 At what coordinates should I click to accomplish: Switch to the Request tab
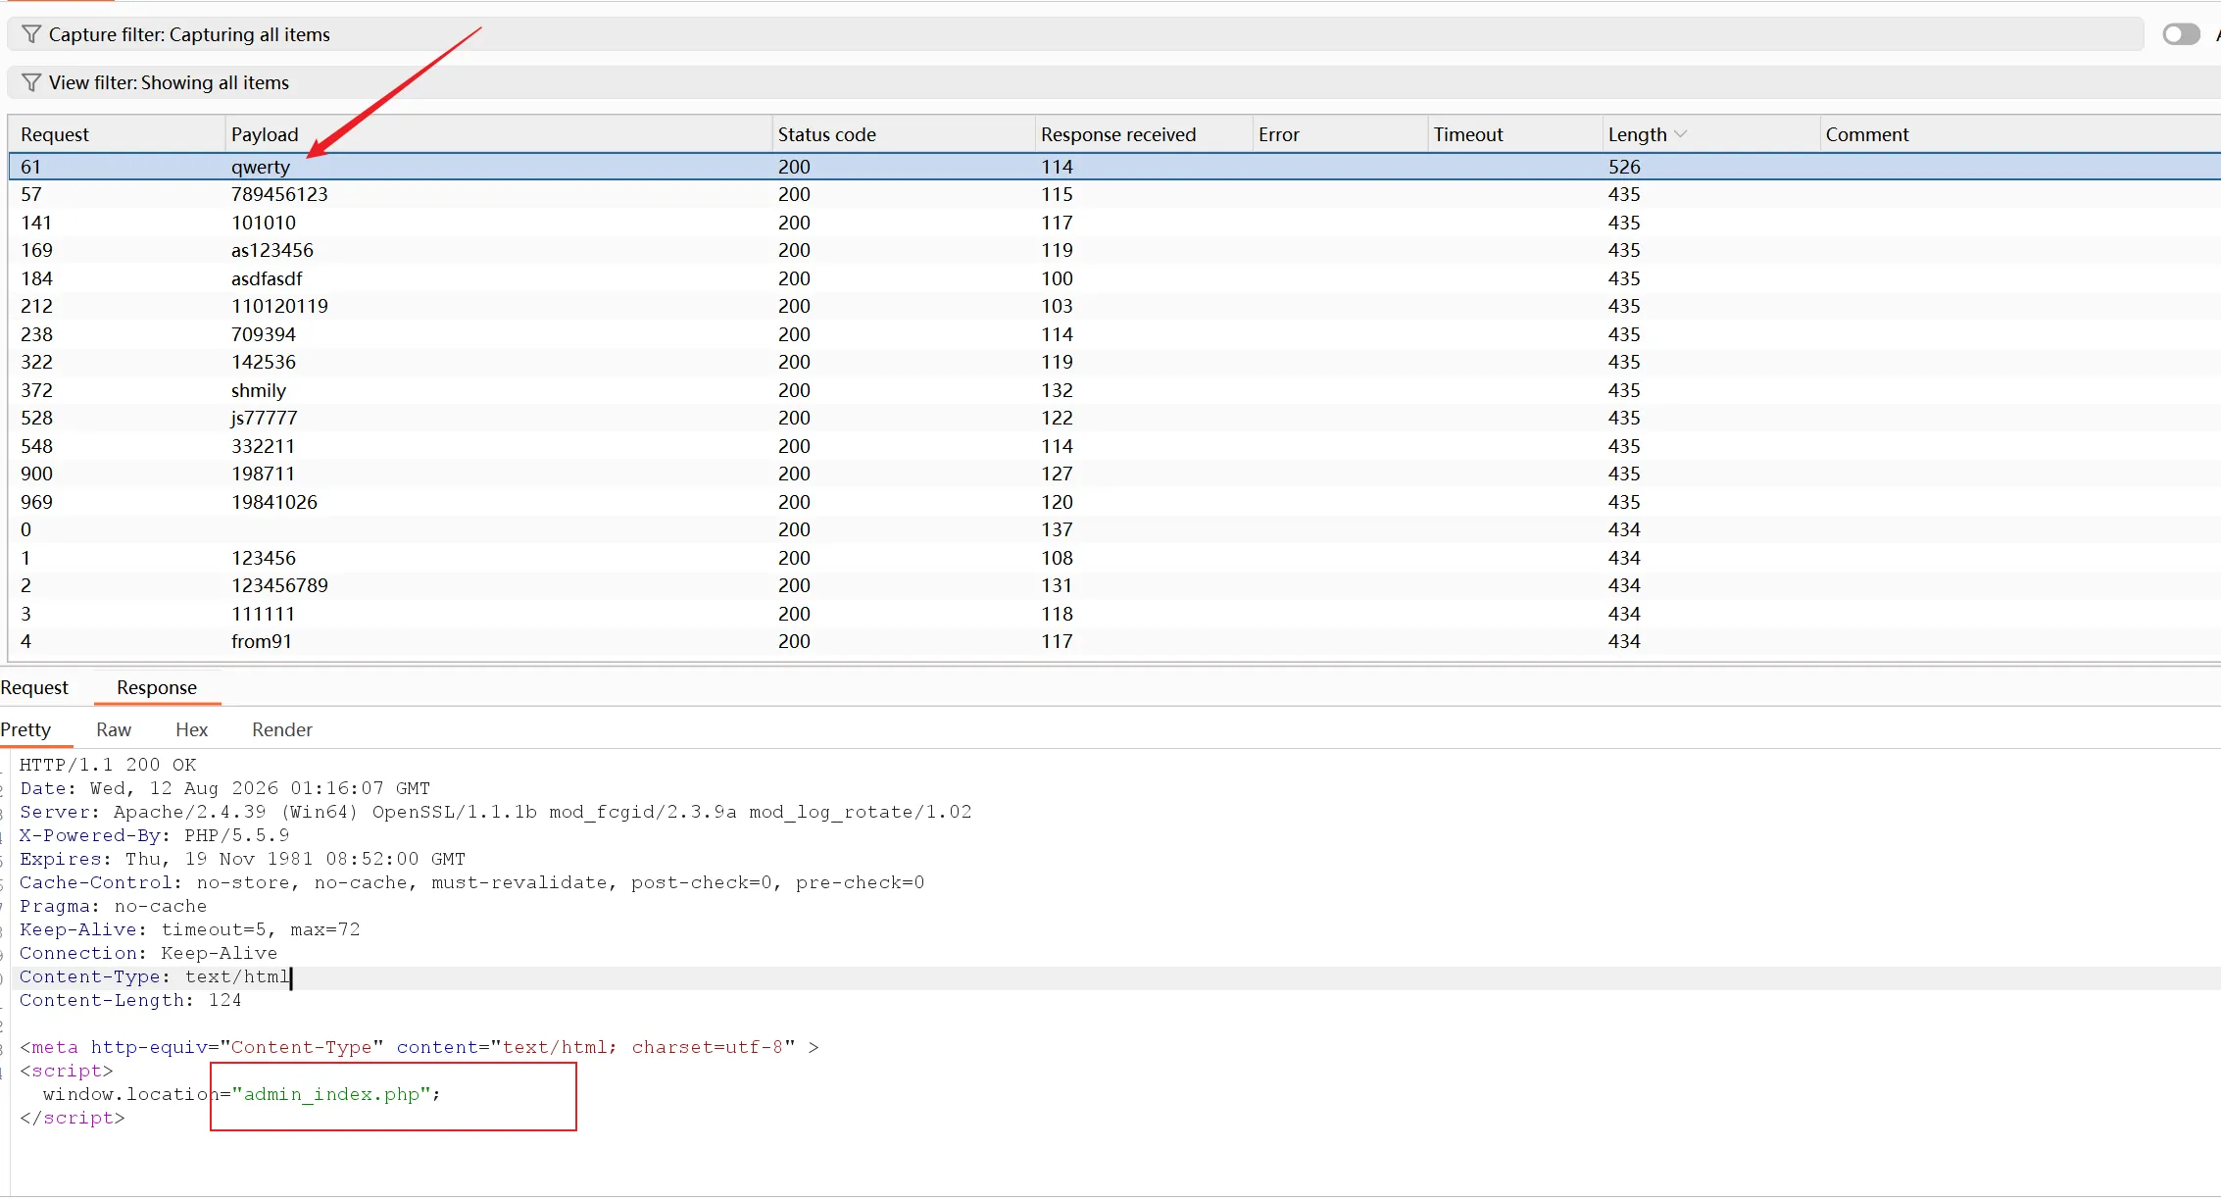click(x=34, y=687)
